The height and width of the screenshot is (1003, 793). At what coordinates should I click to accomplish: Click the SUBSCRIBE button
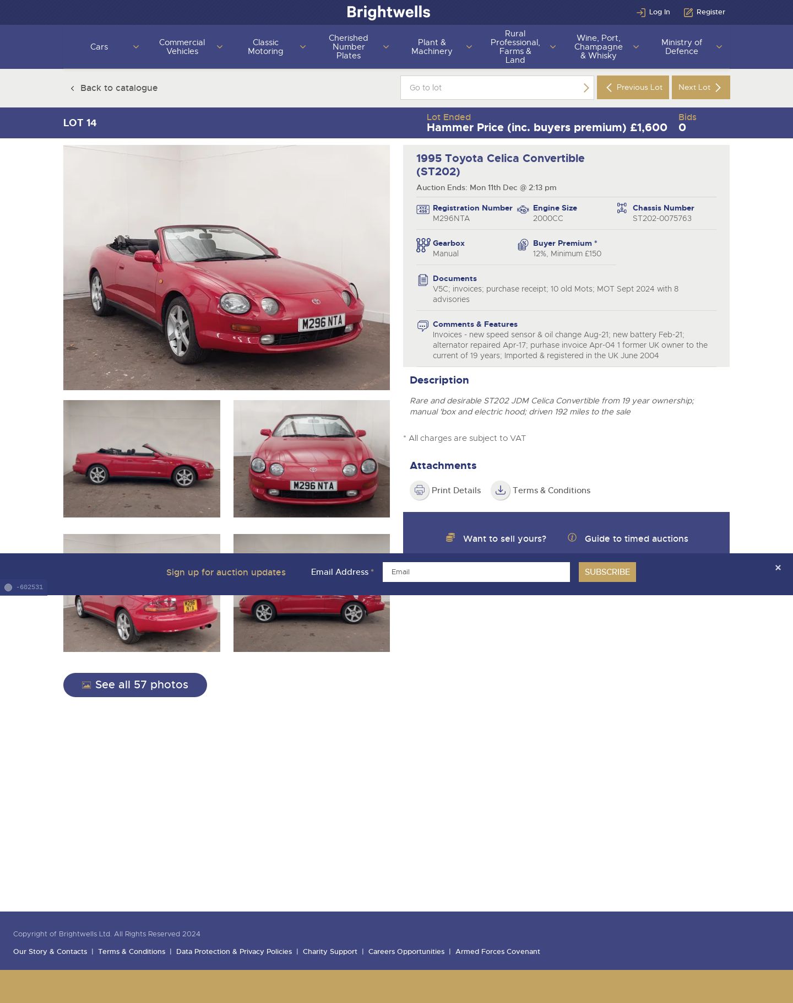[x=607, y=572]
